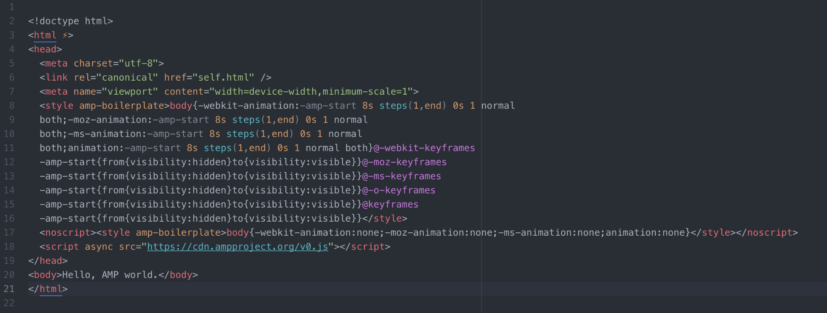Screen dimensions: 827x313
Task: Click the closing html tag on last line
Action: tap(48, 289)
